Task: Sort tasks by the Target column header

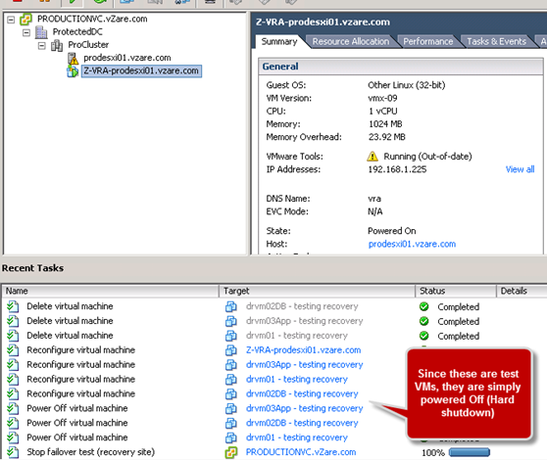Action: point(317,291)
